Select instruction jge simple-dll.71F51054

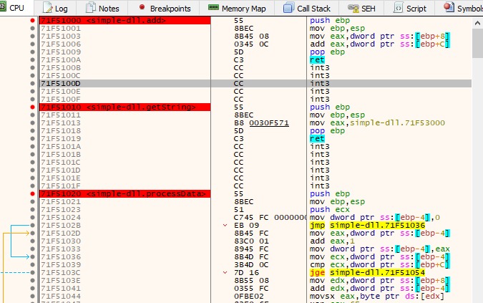pyautogui.click(x=368, y=272)
